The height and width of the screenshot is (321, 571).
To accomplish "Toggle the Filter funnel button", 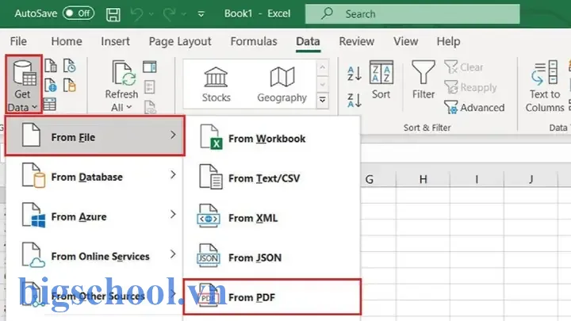I will (423, 80).
